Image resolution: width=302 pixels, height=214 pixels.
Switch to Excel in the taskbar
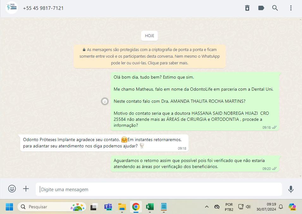coord(150,207)
